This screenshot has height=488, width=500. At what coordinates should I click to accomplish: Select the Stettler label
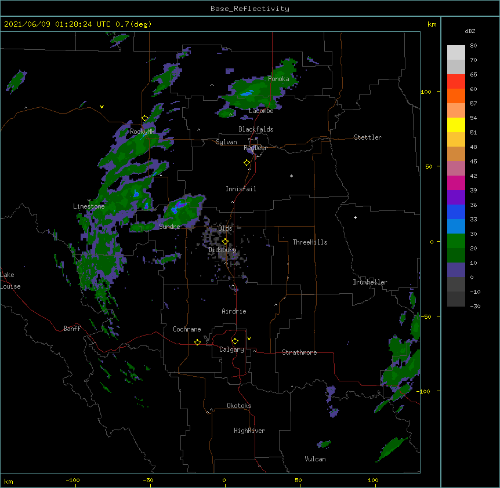point(368,137)
